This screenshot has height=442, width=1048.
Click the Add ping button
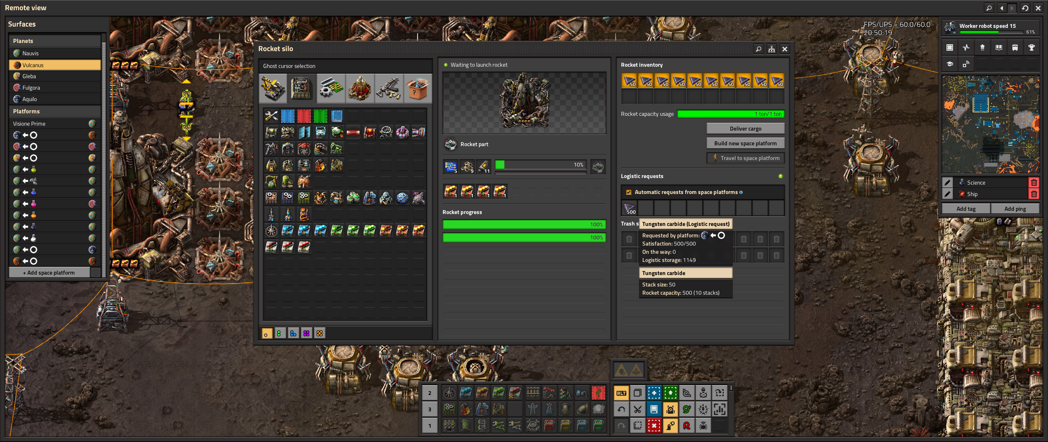click(1015, 209)
